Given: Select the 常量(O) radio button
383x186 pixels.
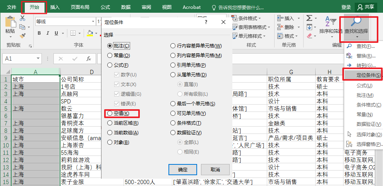Looking at the screenshot, I should click(x=110, y=56).
